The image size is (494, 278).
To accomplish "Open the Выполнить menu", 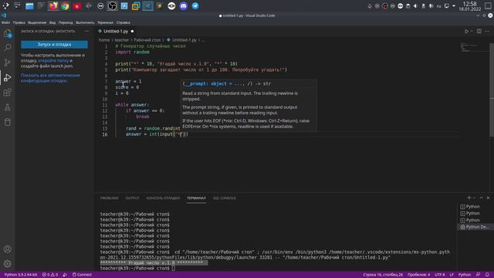I will pos(85,22).
